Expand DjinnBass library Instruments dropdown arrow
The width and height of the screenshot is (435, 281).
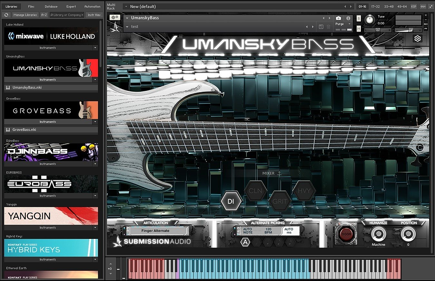[95, 164]
